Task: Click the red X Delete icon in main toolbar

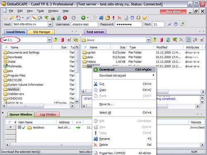Action: point(120,18)
